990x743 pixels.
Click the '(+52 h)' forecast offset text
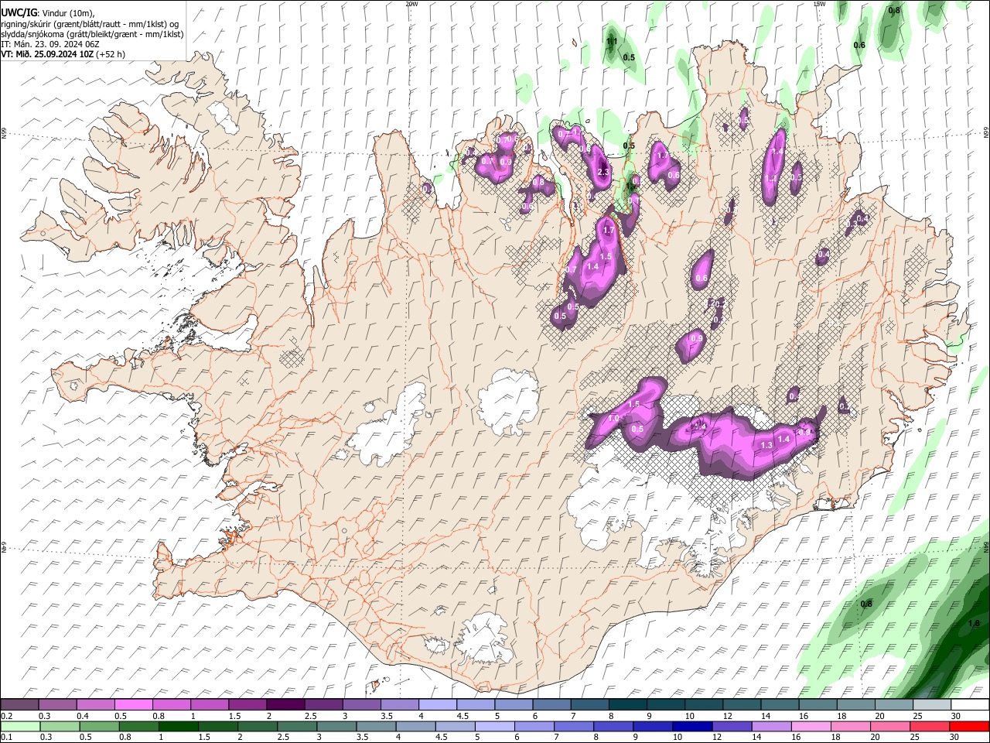click(x=110, y=55)
